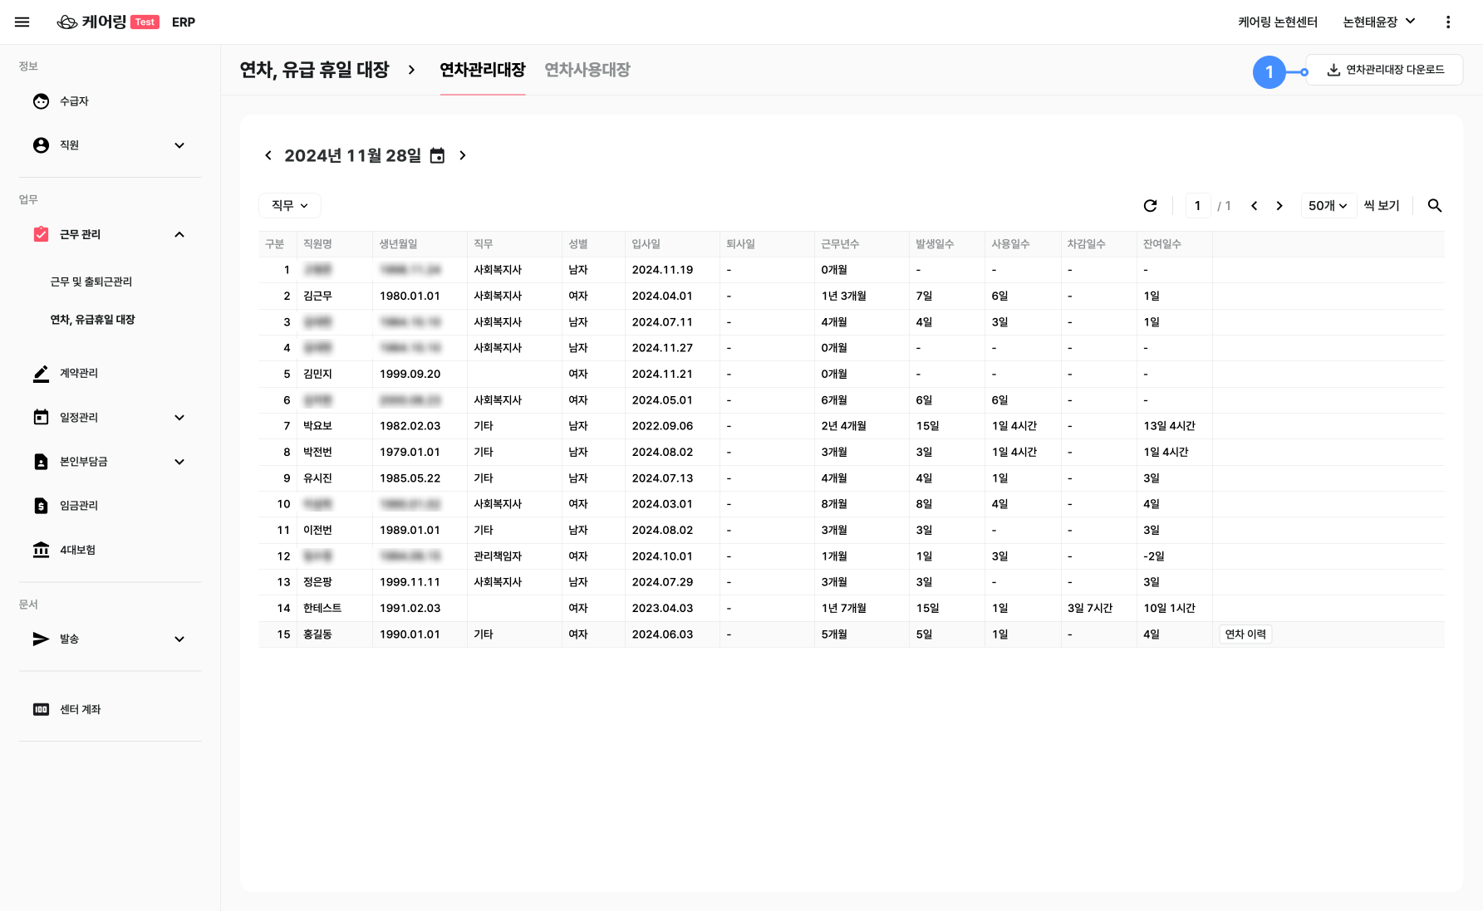
Task: Open the 직무 filter dropdown
Action: pyautogui.click(x=290, y=206)
